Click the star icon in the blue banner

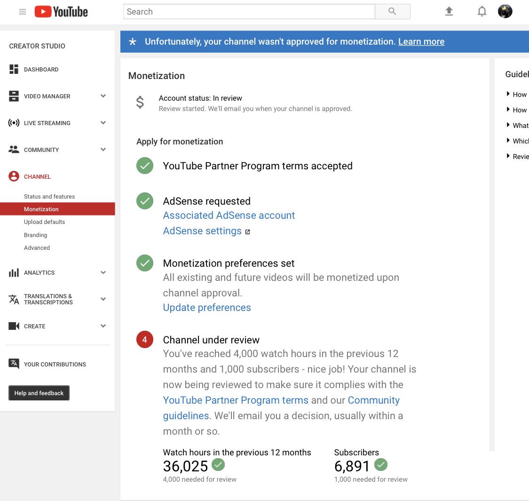[133, 41]
